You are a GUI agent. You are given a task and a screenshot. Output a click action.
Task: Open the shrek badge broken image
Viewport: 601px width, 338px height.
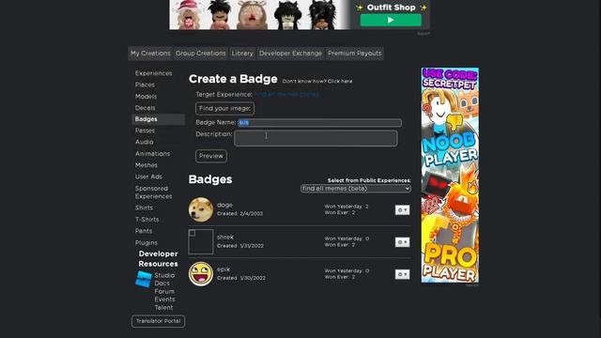[200, 241]
